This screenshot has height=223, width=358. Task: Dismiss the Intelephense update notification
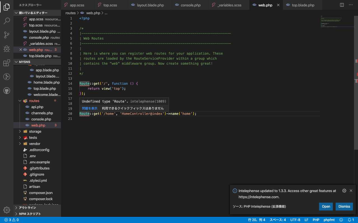(344, 207)
